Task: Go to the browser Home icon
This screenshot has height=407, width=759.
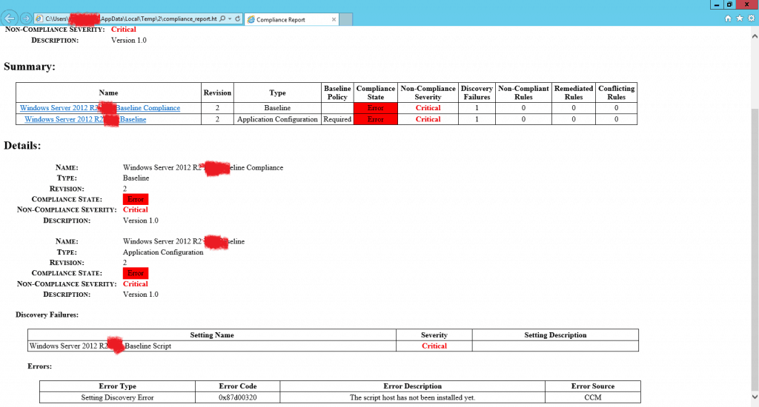Action: (x=728, y=18)
